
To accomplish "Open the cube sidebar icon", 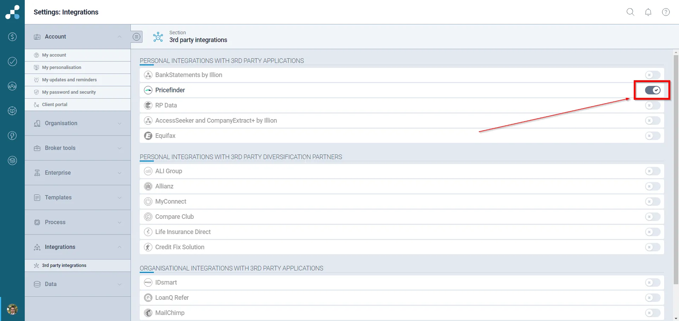I will click(x=12, y=111).
